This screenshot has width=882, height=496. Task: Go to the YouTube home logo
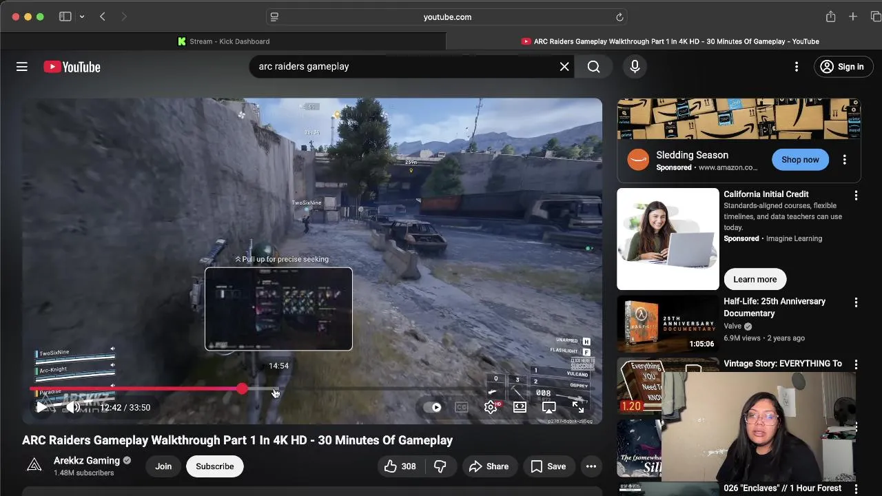coord(72,67)
